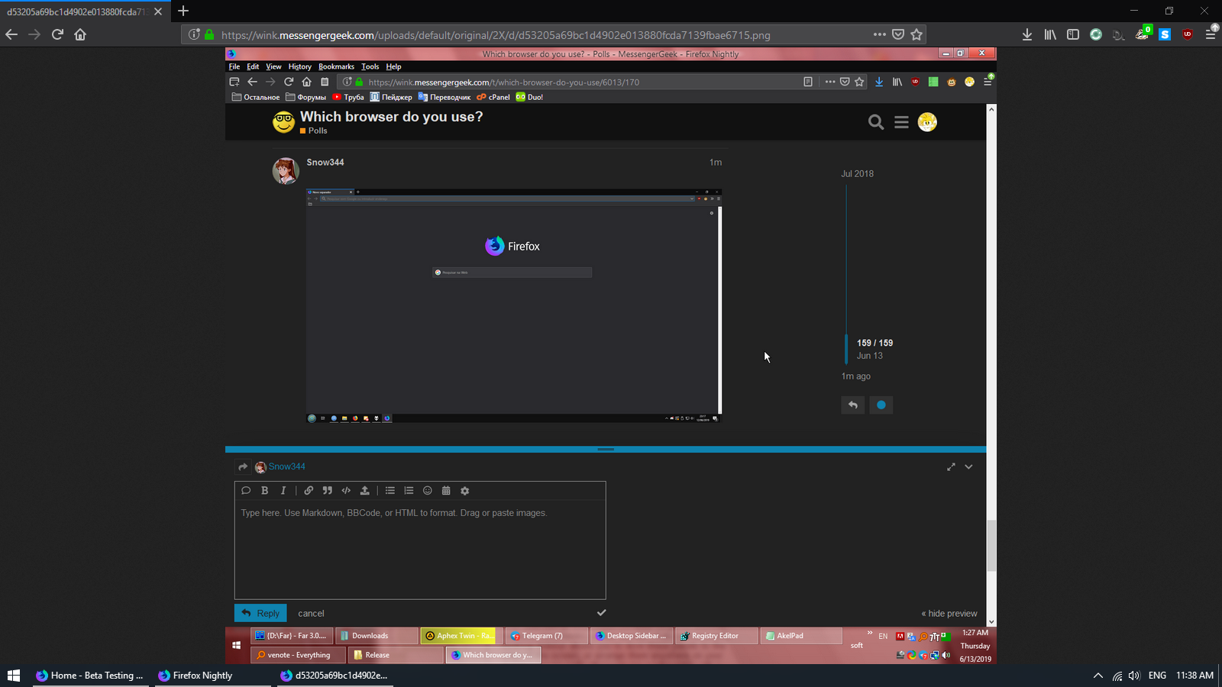The image size is (1222, 687).
Task: Open page actions dots in the outer address bar
Action: click(880, 34)
